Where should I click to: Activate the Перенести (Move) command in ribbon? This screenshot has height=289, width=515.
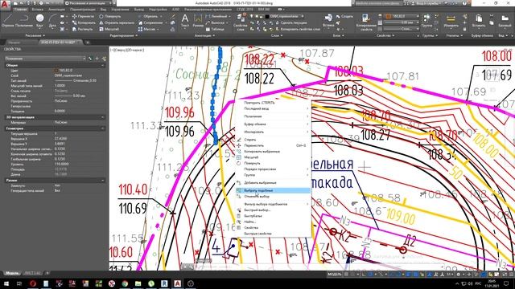point(83,16)
